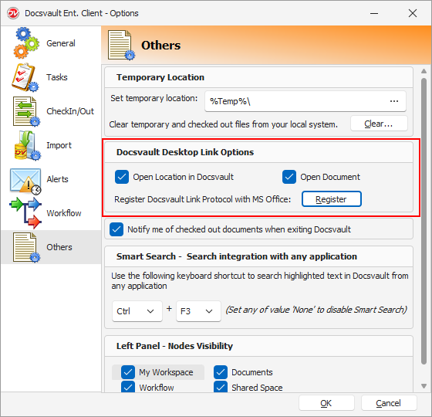This screenshot has width=432, height=417.
Task: Click the scrollbar up arrow
Action: 424,71
